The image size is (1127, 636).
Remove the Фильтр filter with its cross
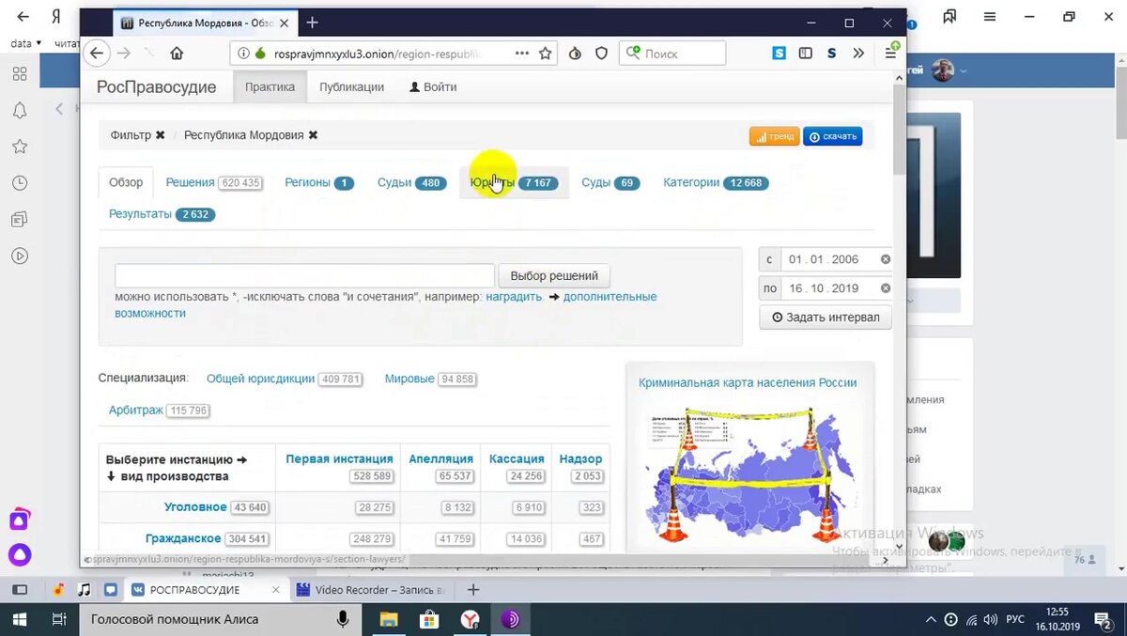161,135
